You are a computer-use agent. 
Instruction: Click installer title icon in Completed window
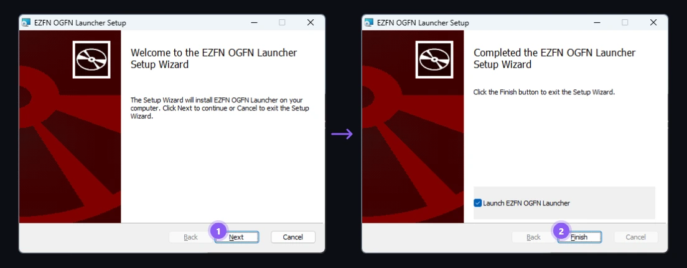point(370,23)
